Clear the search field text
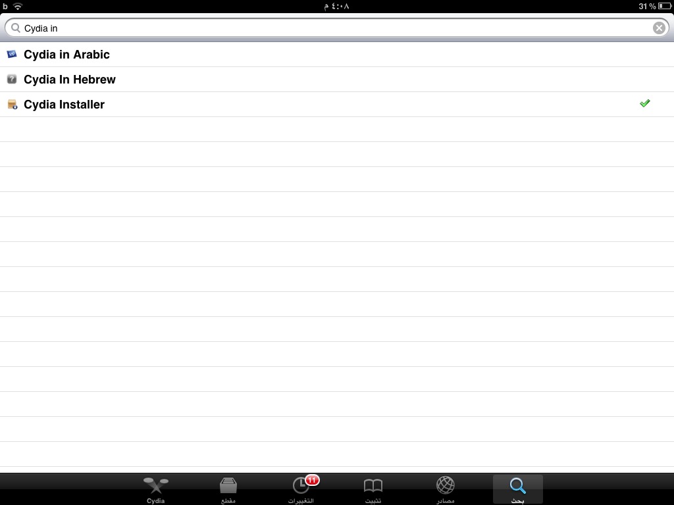The width and height of the screenshot is (674, 505). [x=659, y=28]
